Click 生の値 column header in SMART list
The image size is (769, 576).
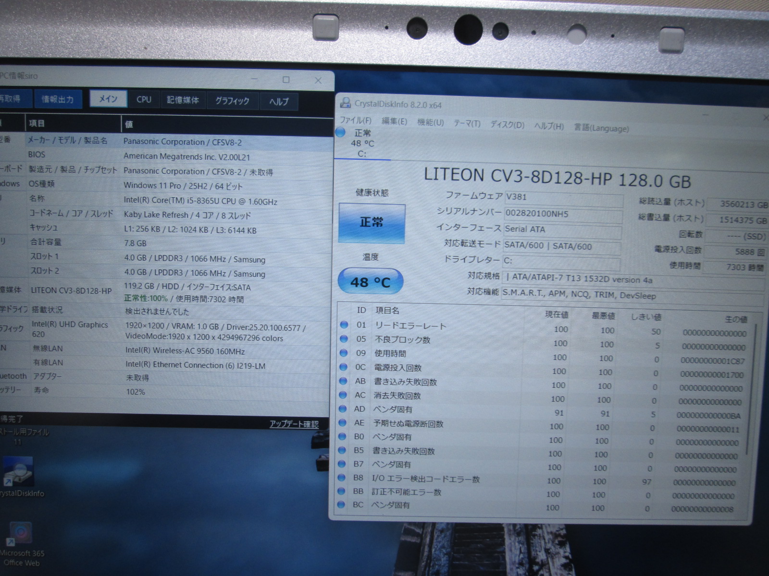(x=736, y=319)
